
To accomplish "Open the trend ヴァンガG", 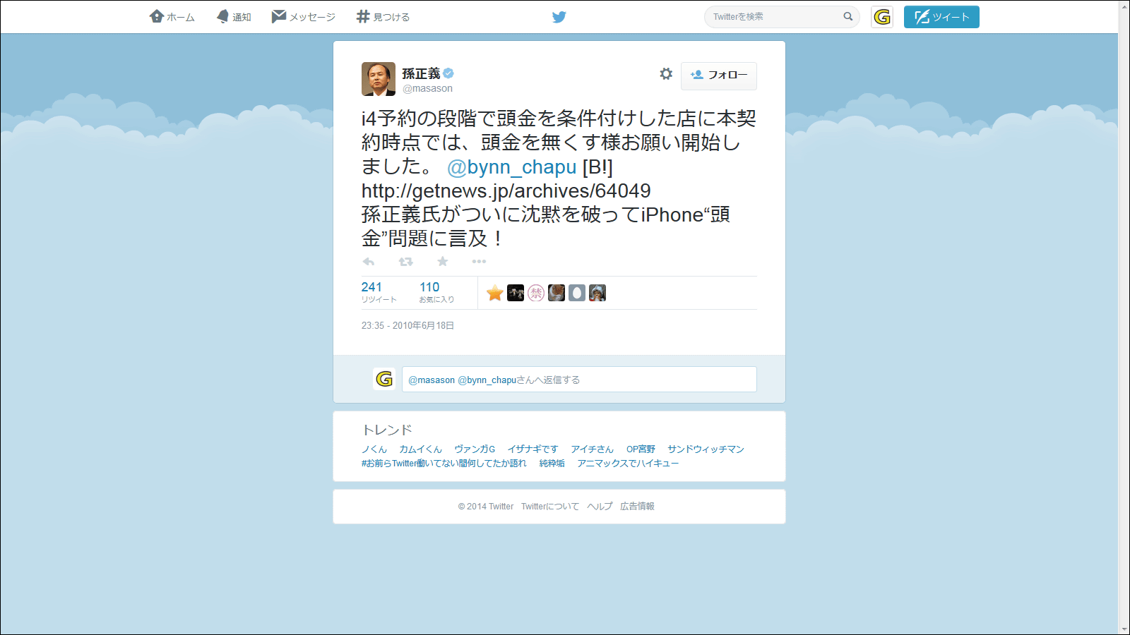I will [x=475, y=449].
